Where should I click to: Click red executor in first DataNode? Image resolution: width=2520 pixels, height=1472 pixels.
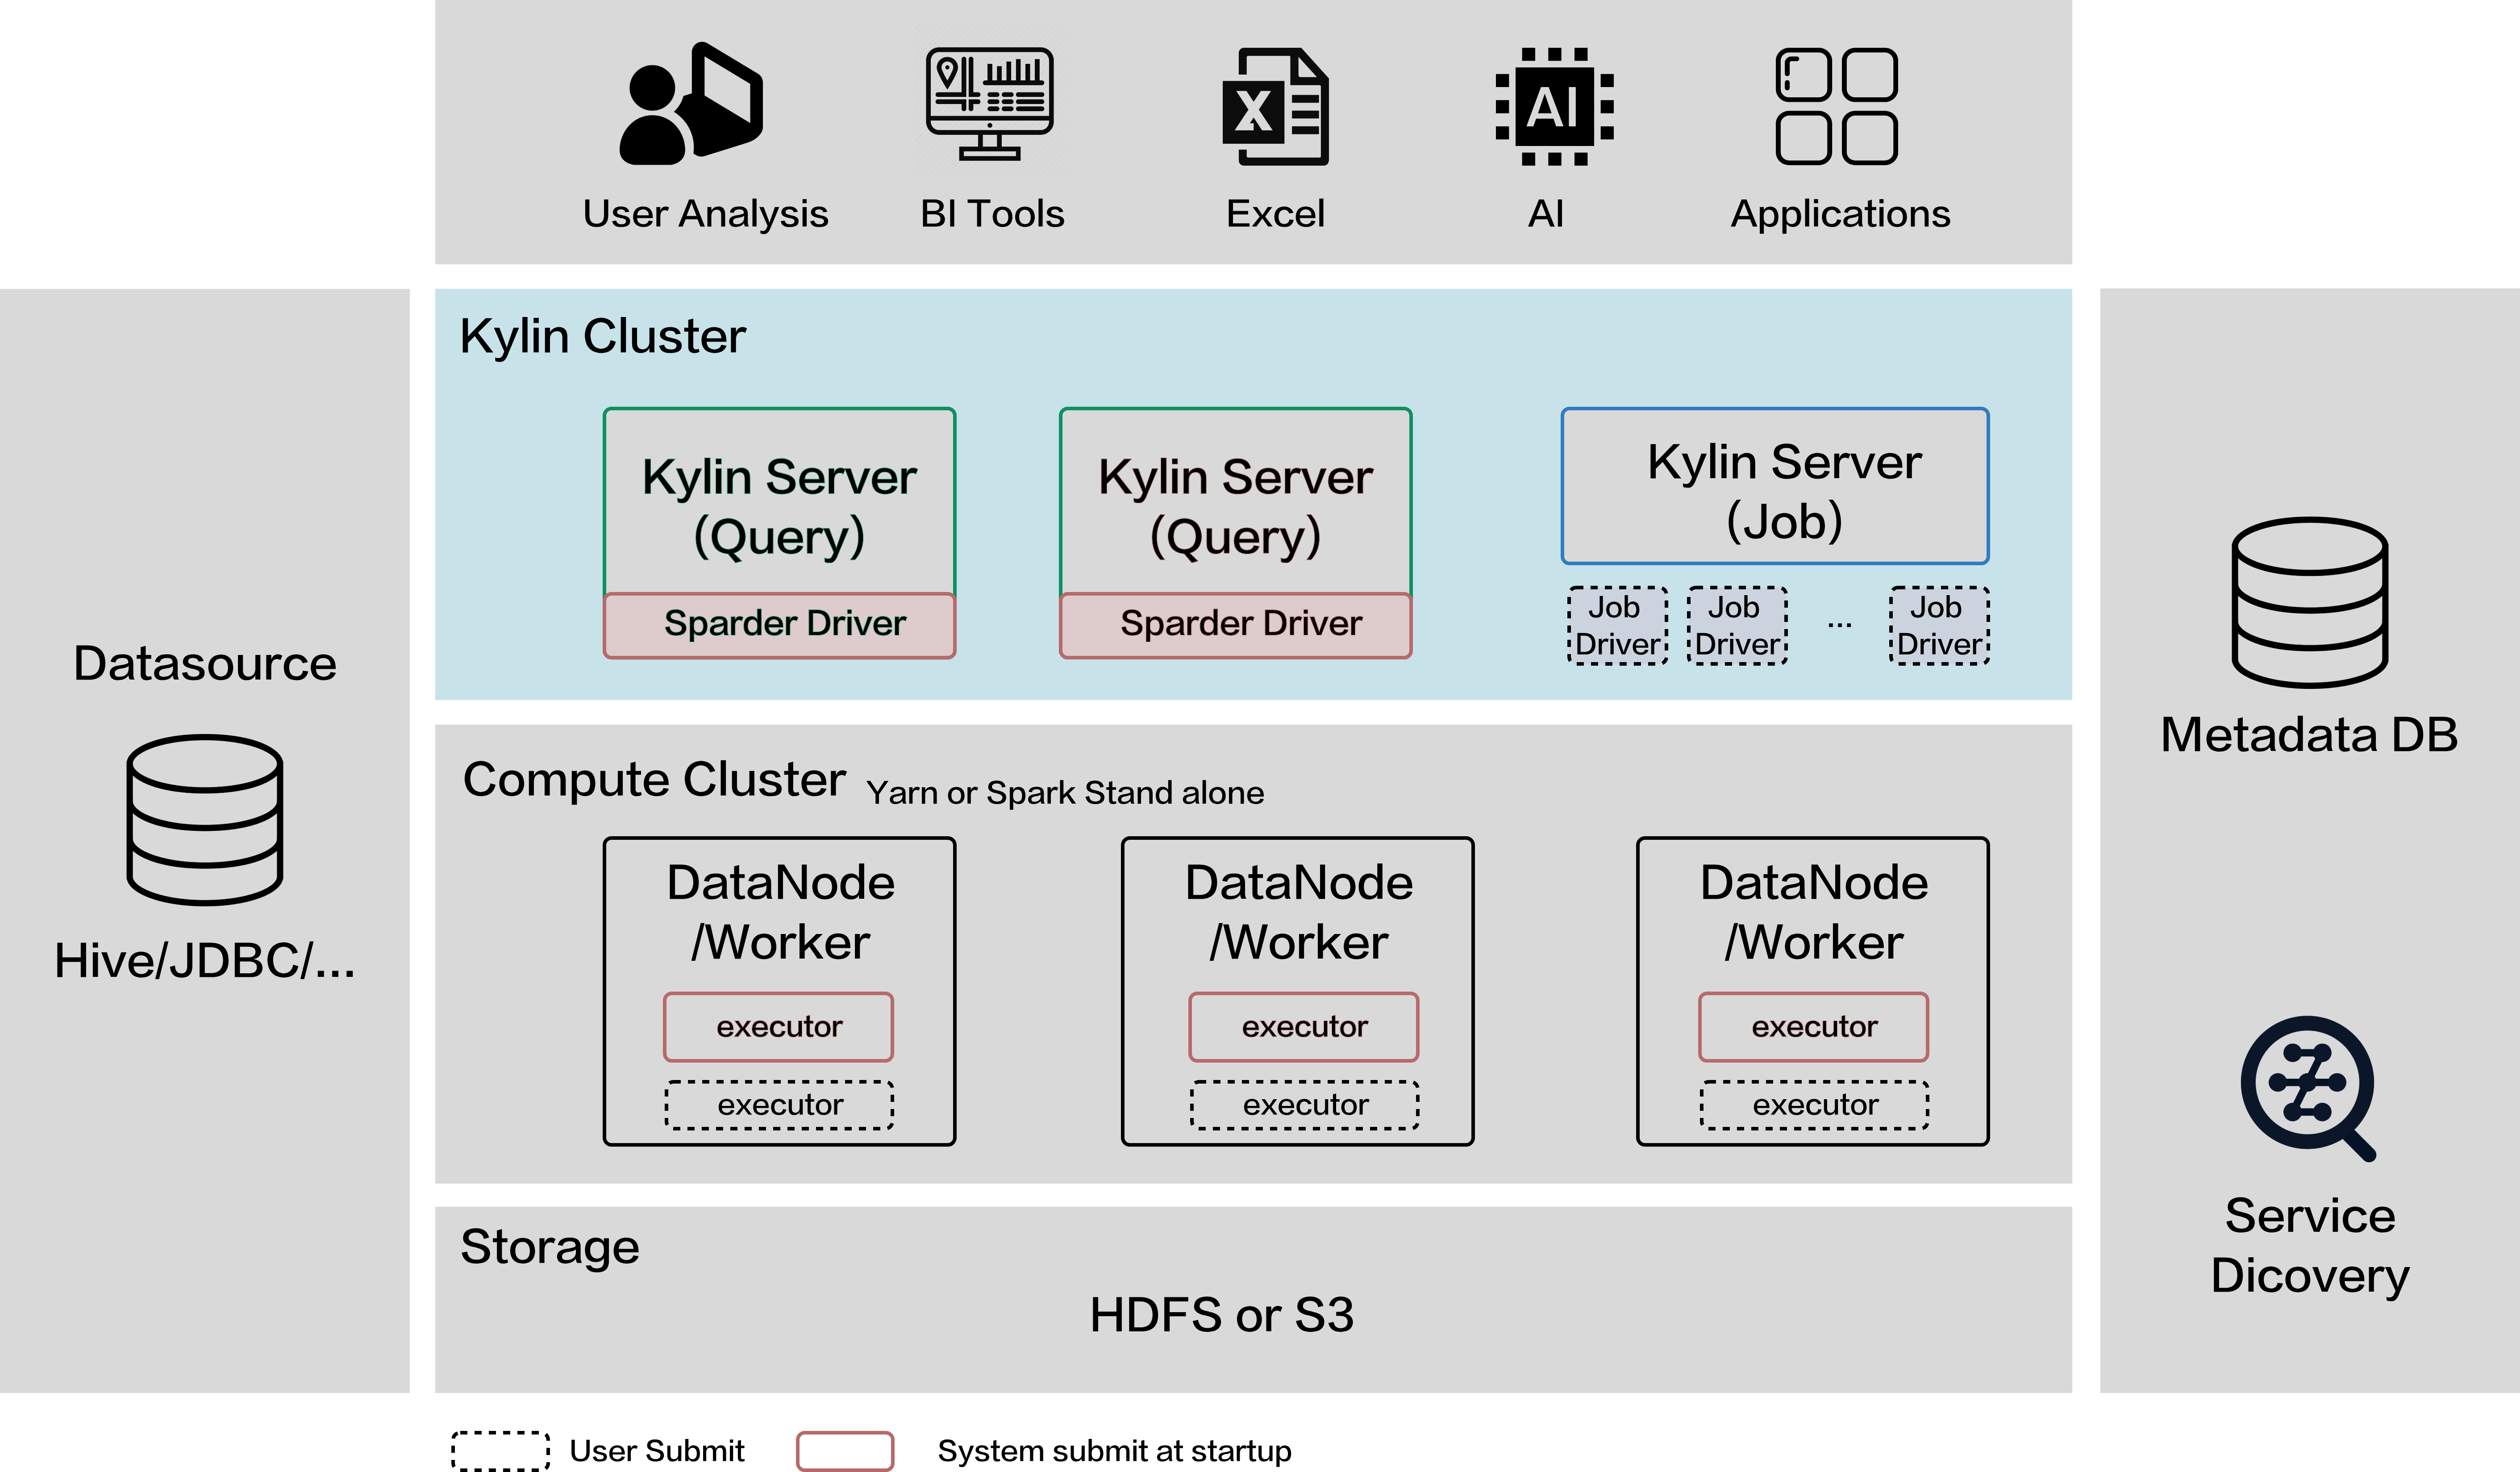[x=778, y=1027]
